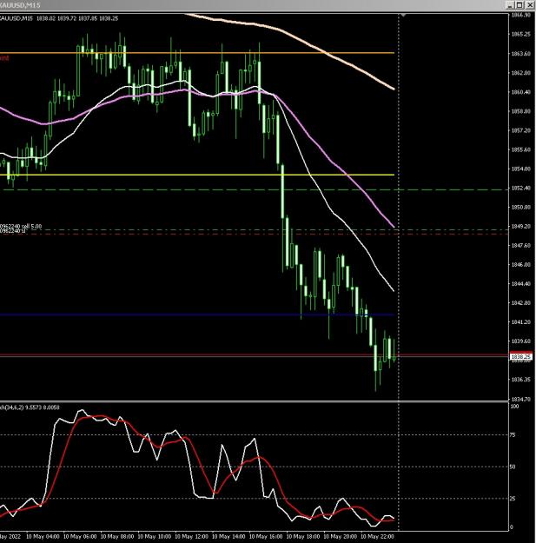The height and width of the screenshot is (543, 536).
Task: Click the Stoch(34,6,2) indicator label
Action: click(x=30, y=407)
